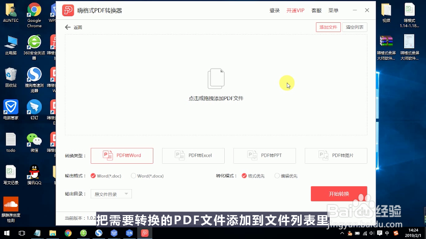Open the 回收站 recycle bin

point(11,77)
